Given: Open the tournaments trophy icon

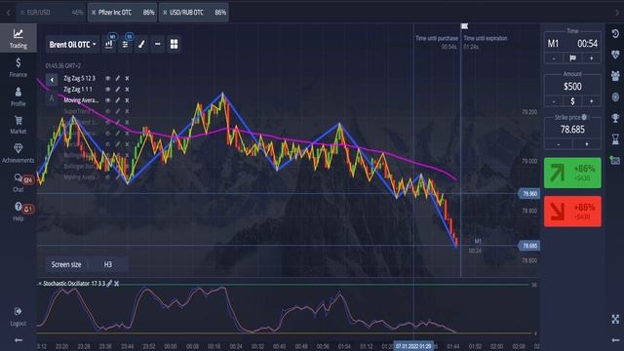Looking at the screenshot, I should (615, 118).
